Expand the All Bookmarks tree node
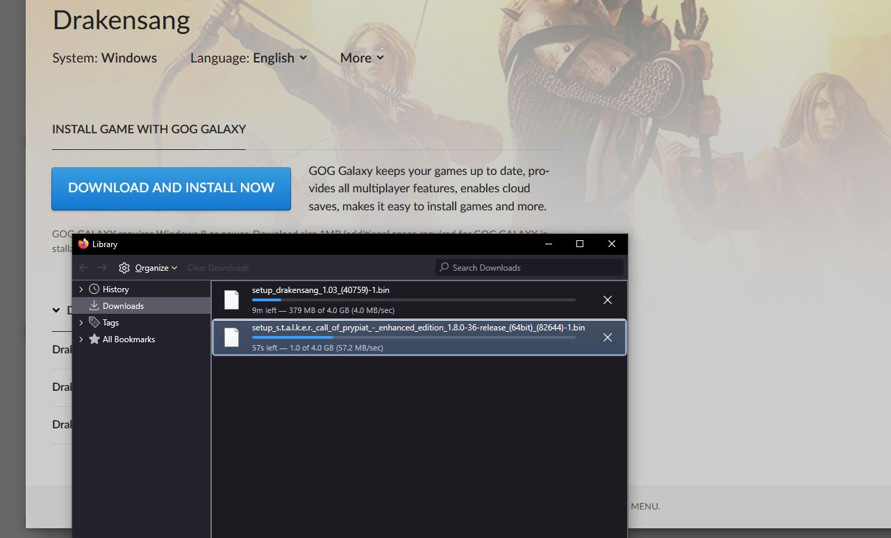 81,339
